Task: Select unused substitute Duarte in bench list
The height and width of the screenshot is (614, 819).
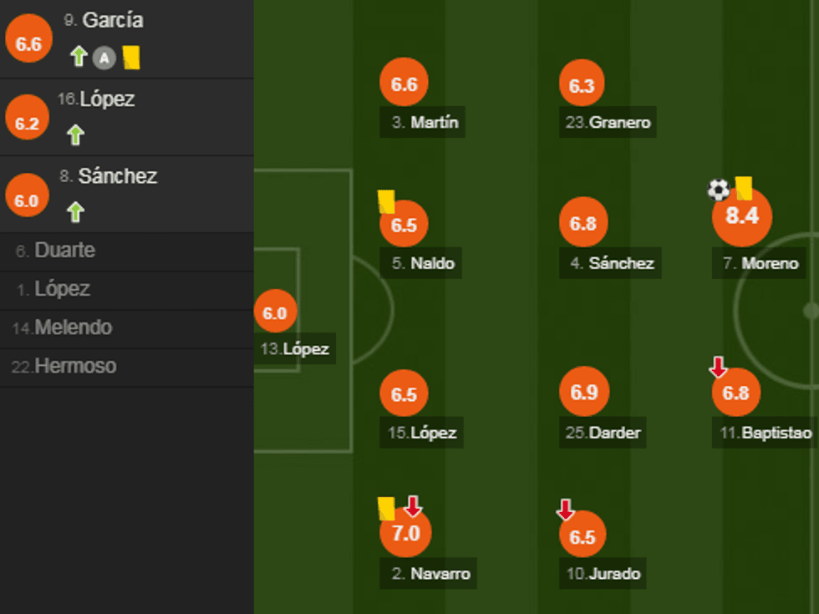Action: (x=64, y=251)
